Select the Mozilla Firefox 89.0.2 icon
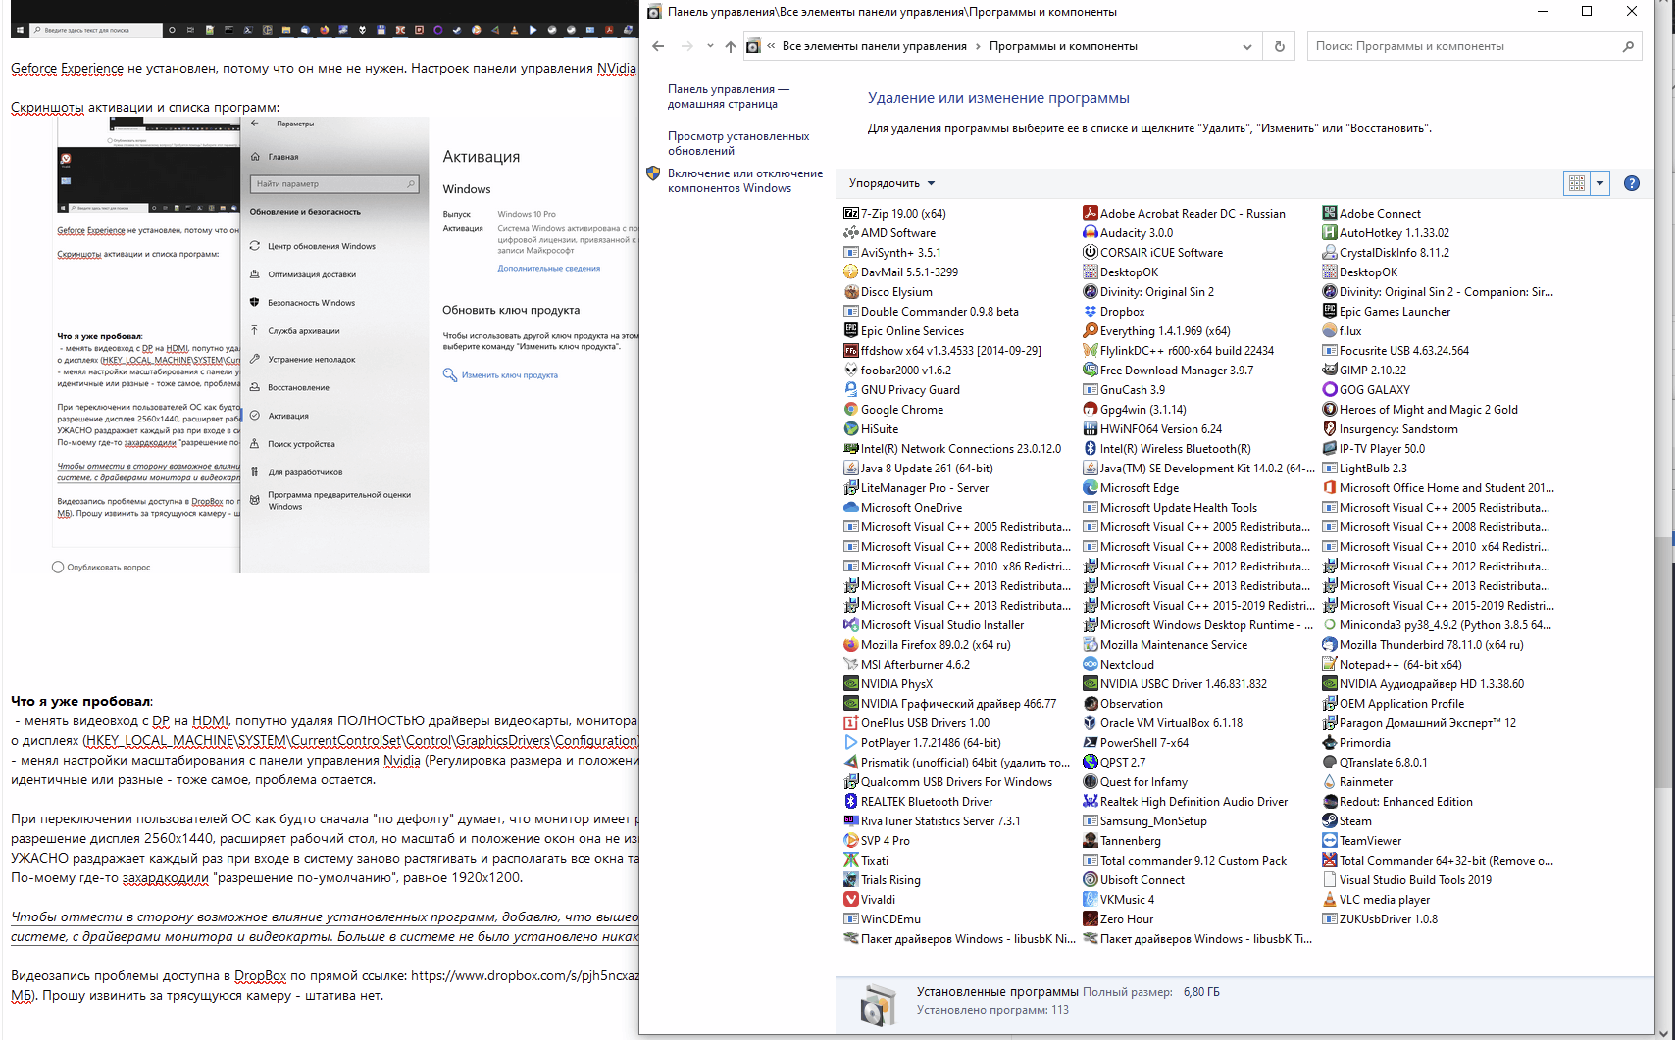1675x1040 pixels. pos(851,645)
